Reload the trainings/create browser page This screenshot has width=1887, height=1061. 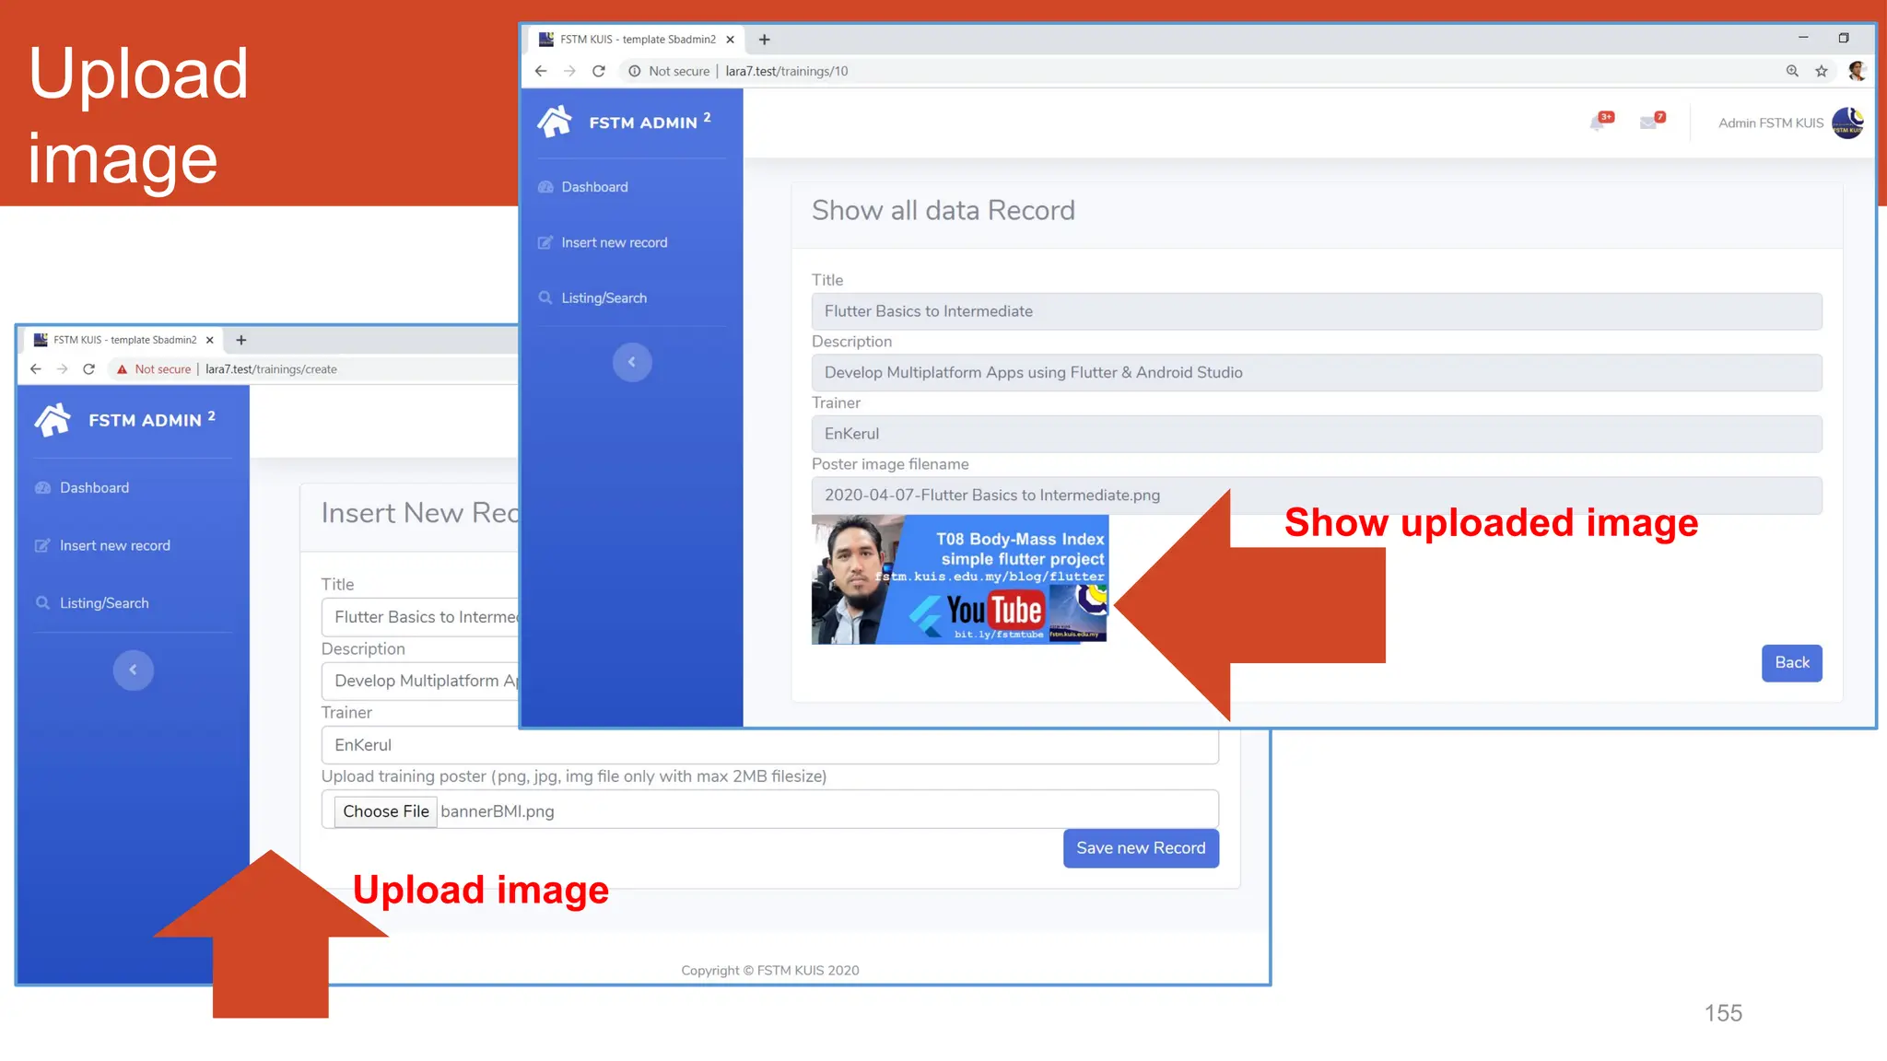point(88,369)
